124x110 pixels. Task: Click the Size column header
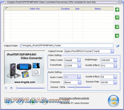coord(77,9)
